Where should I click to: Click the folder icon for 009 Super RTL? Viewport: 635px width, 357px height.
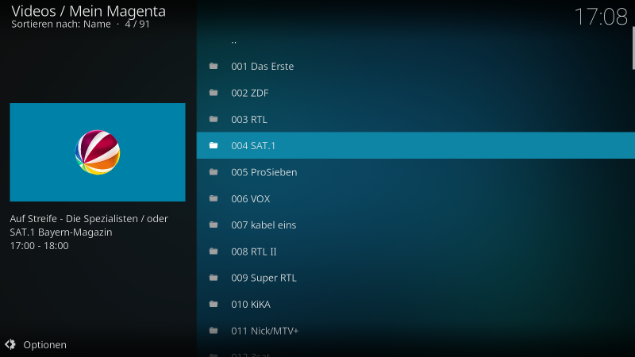click(x=214, y=278)
